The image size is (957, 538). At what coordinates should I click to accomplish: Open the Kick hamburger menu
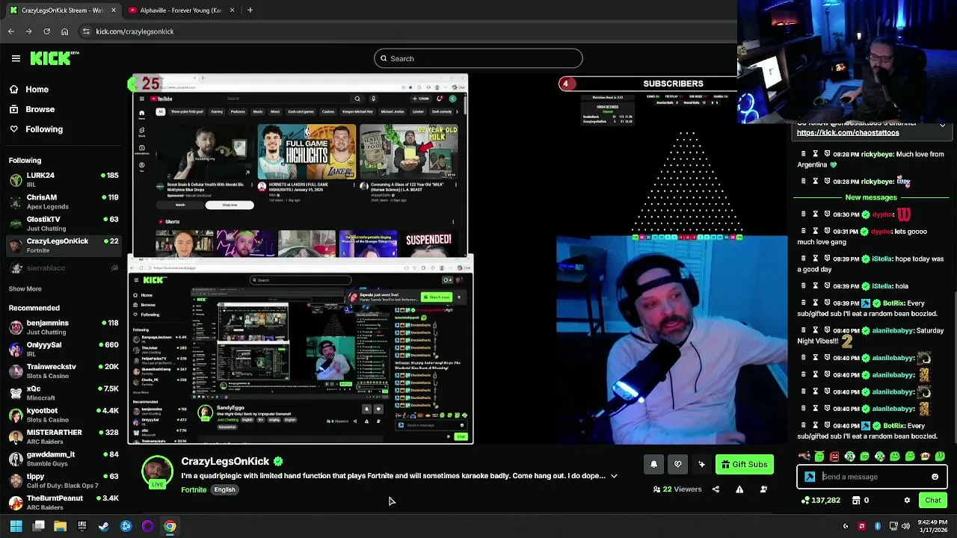point(16,58)
